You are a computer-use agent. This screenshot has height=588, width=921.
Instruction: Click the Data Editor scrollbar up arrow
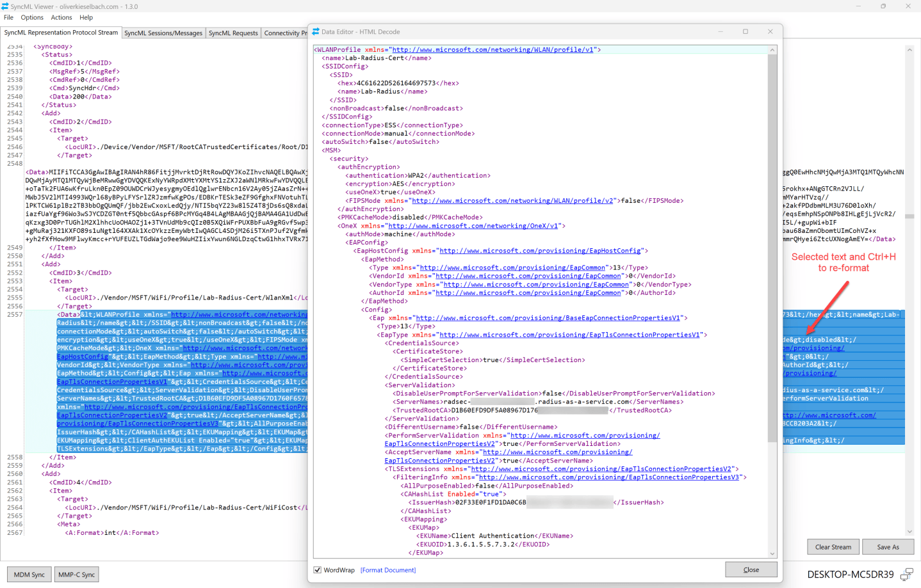[x=772, y=50]
